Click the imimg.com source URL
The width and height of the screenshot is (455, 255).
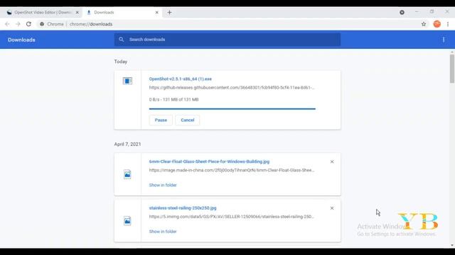tap(232, 217)
